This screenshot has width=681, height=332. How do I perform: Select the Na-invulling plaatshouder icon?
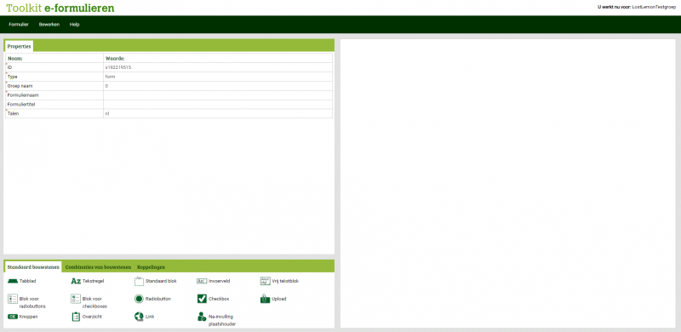click(x=202, y=317)
